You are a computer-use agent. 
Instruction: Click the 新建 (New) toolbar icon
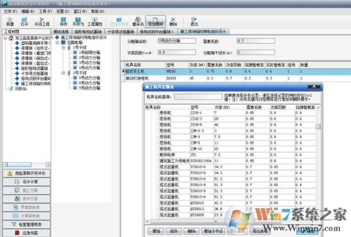[10, 21]
